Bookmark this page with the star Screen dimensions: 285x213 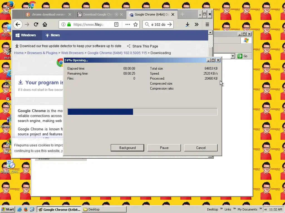(x=136, y=24)
